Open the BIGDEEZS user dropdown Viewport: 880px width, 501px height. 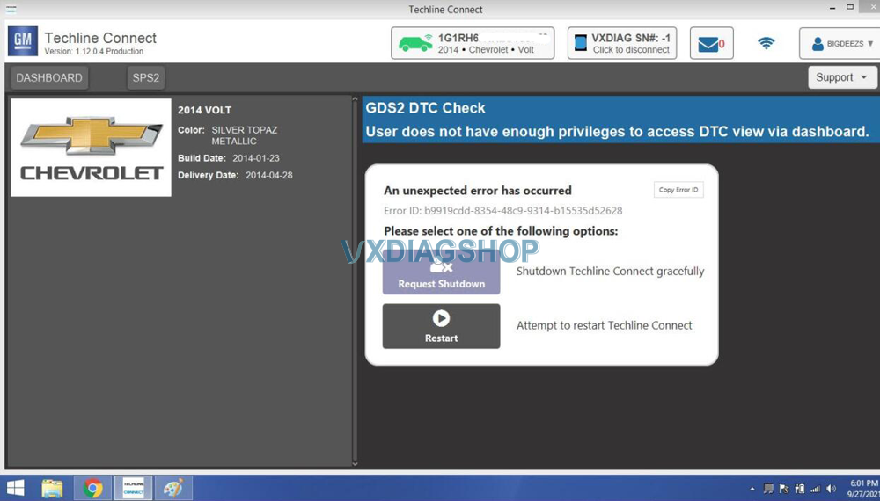point(840,43)
